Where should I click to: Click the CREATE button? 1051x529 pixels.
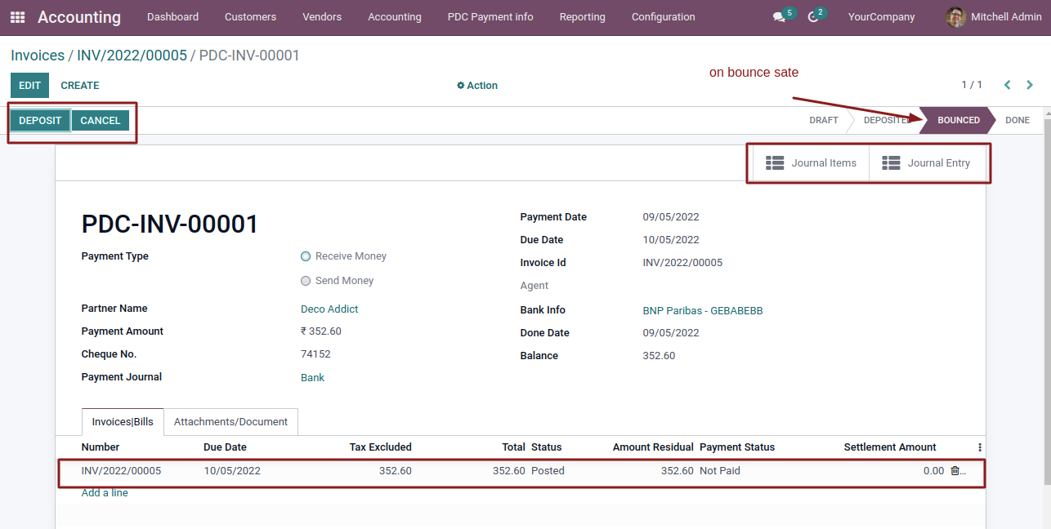point(80,86)
